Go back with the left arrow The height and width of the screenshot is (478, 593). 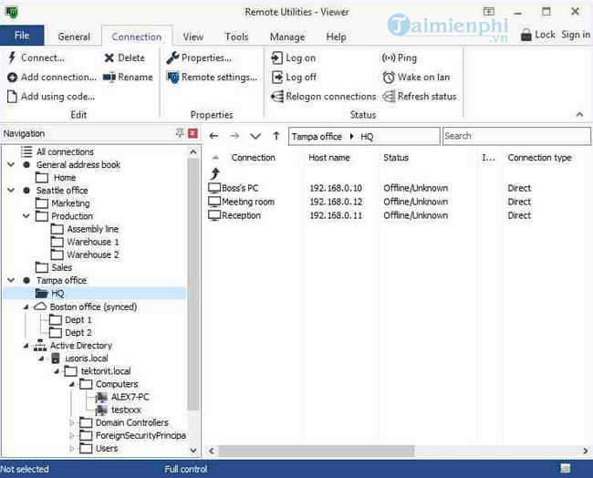[x=213, y=136]
